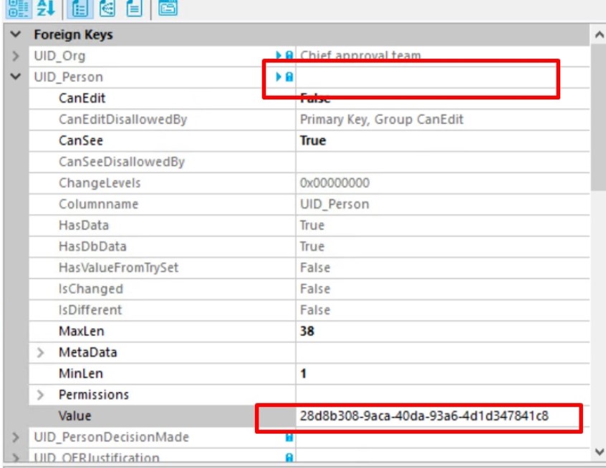Expand the UID_PersonDecisionMade property

(16, 437)
